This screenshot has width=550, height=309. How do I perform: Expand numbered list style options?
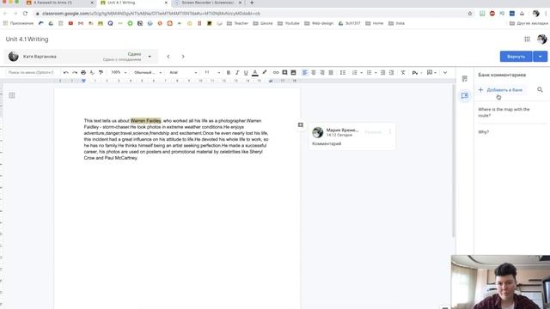(x=361, y=72)
